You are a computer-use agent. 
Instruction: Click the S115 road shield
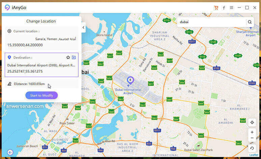coord(167,21)
